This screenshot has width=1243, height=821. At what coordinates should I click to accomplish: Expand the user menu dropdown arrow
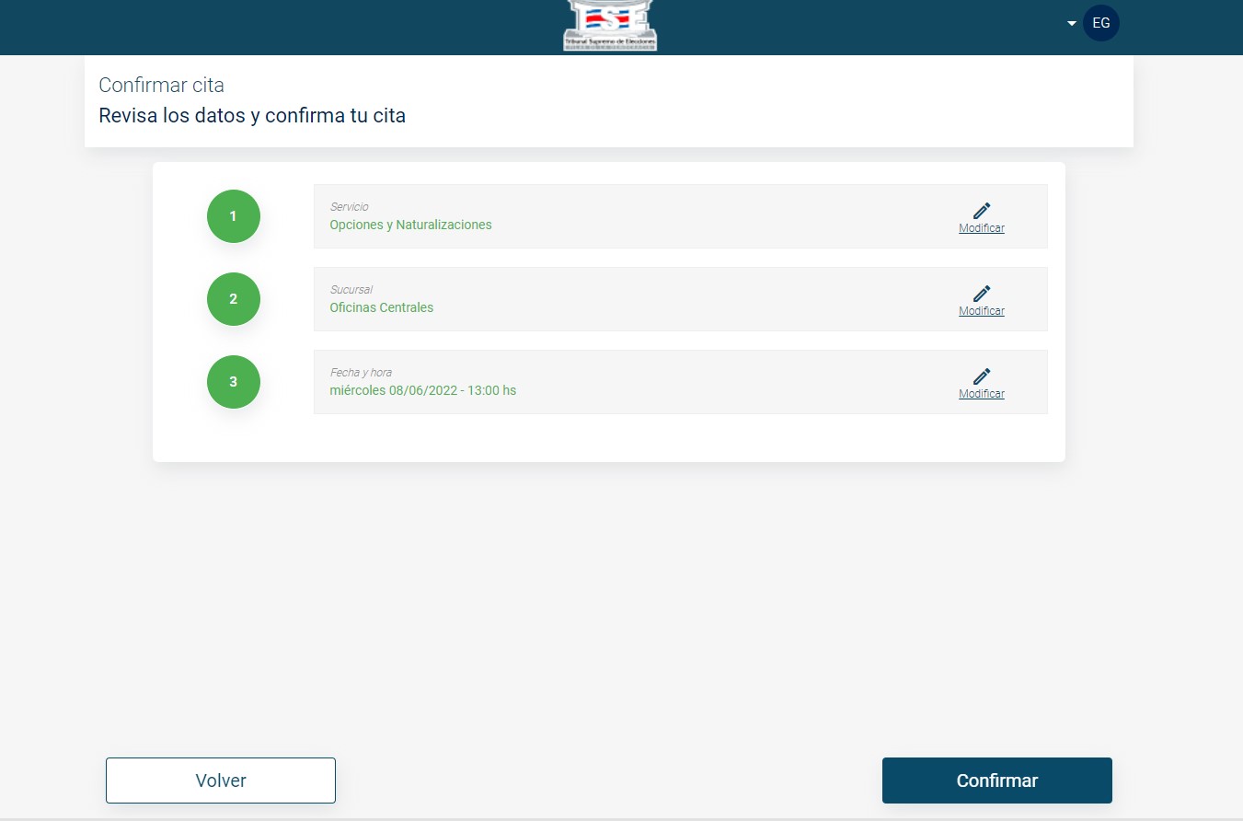click(1072, 24)
